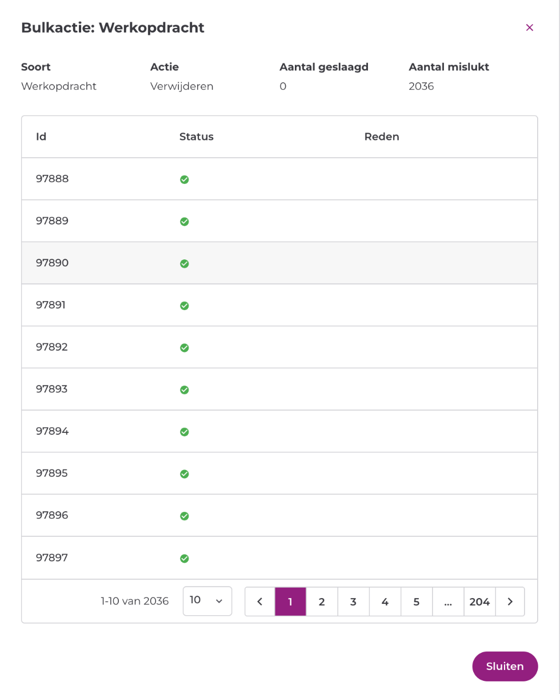Image resolution: width=560 pixels, height=694 pixels.
Task: Jump to page 5 in the pagination
Action: point(416,601)
